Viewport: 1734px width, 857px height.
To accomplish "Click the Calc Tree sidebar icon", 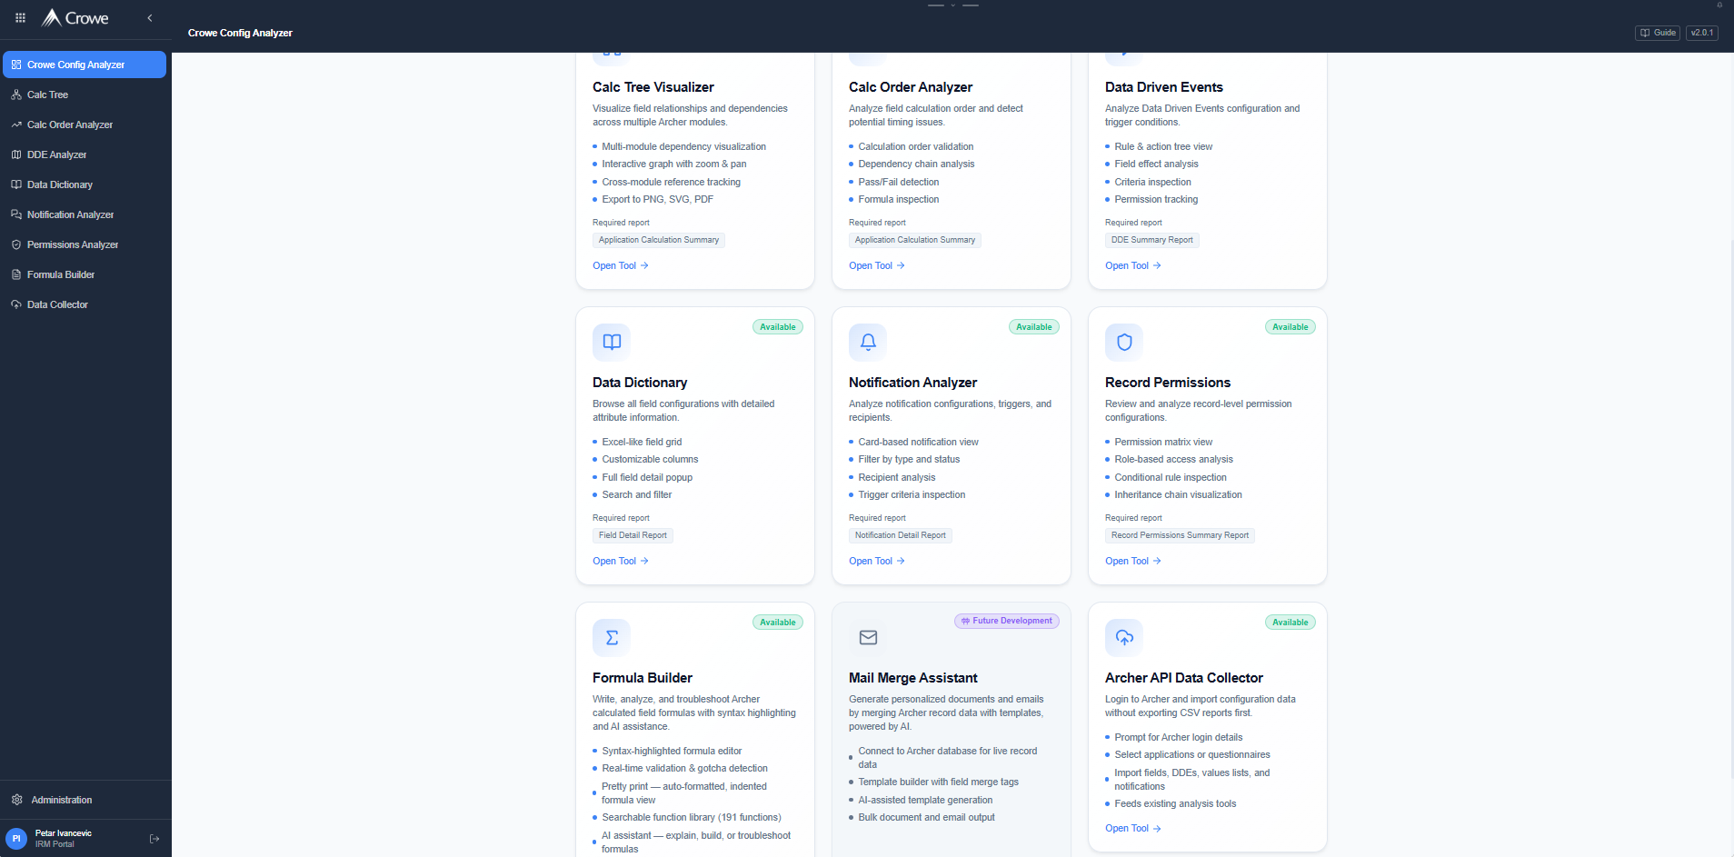I will [16, 95].
